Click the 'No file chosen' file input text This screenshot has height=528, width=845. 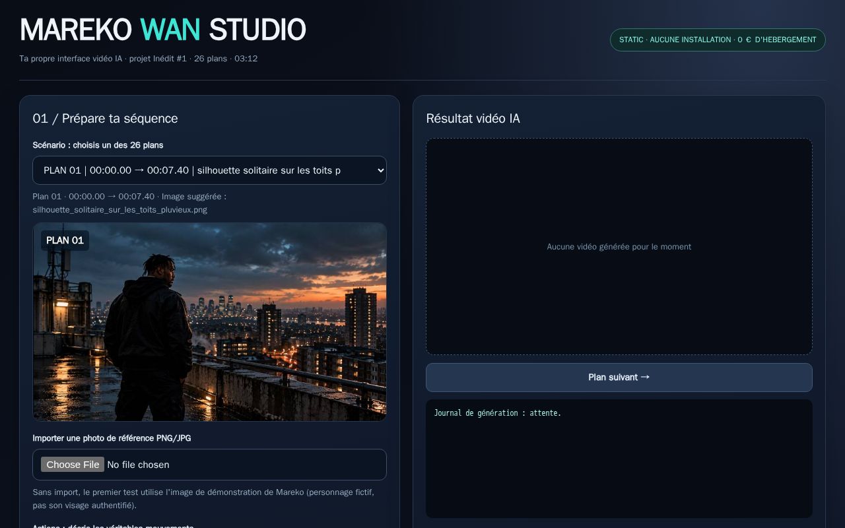[x=138, y=465]
